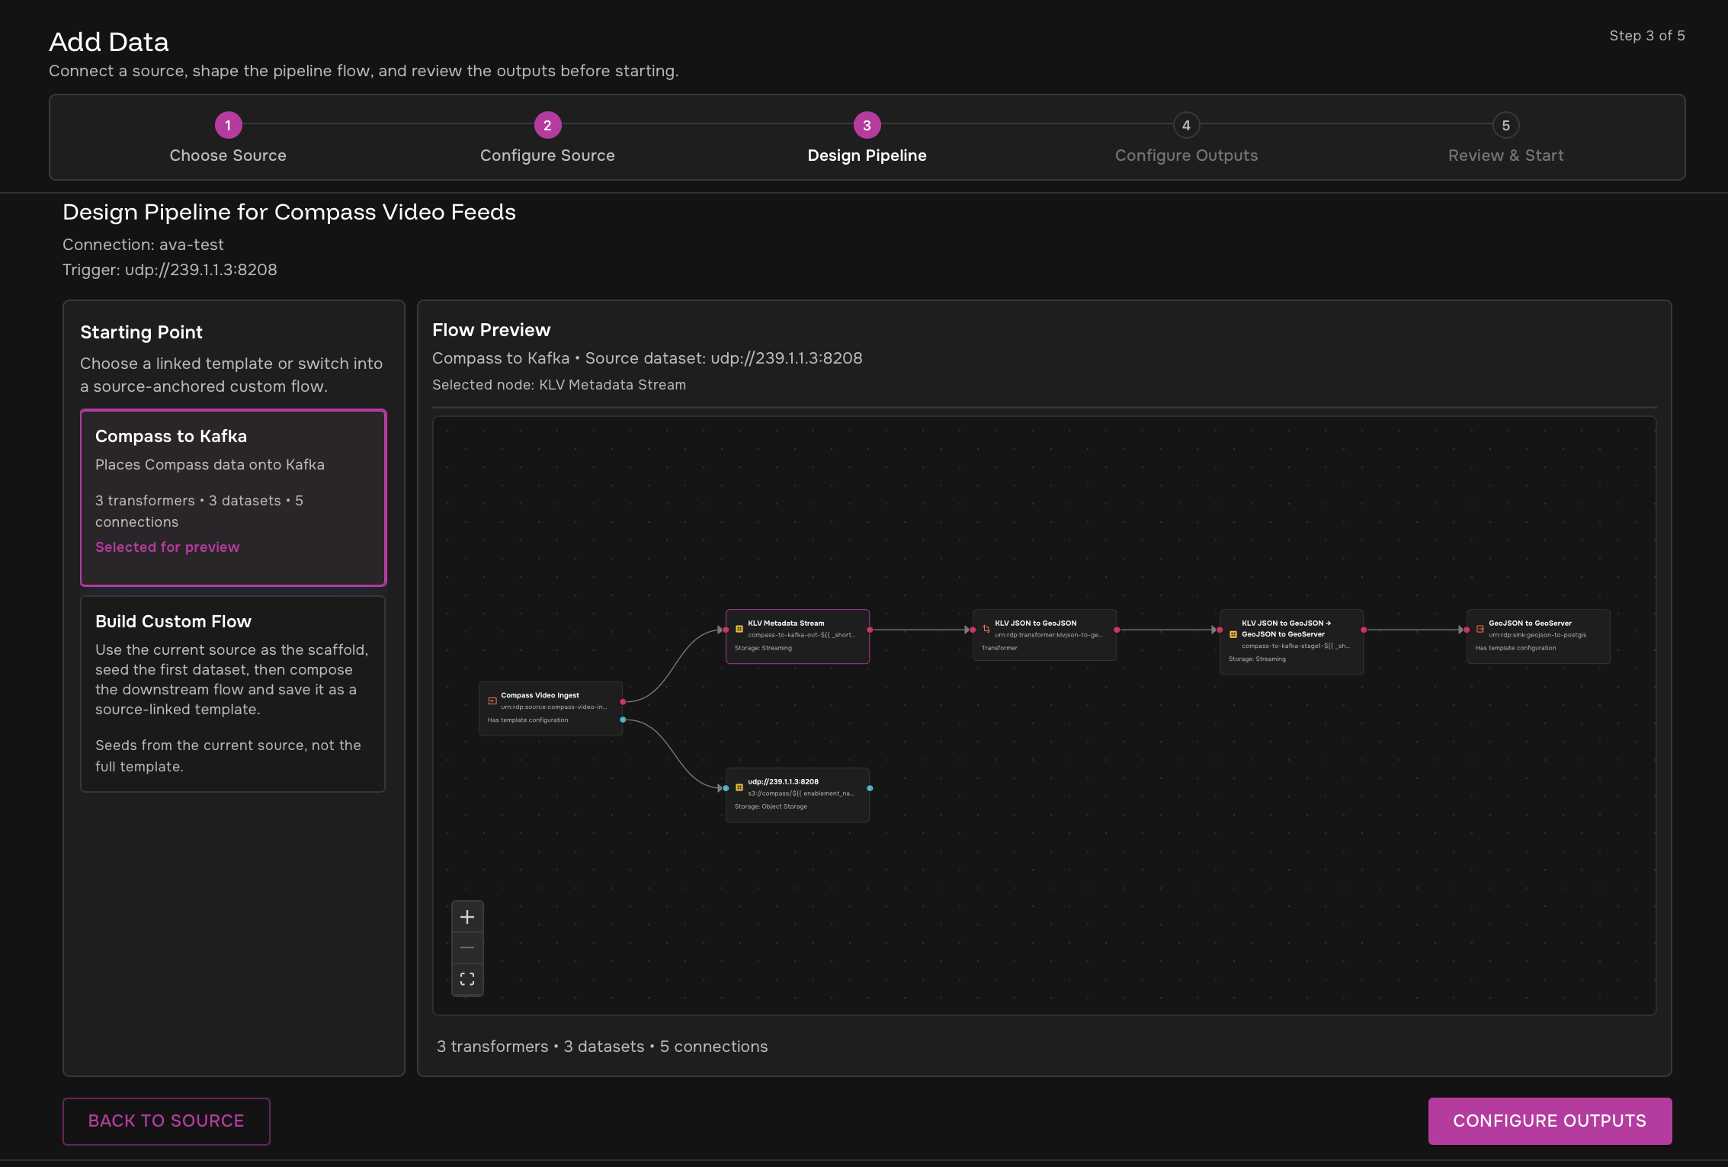Viewport: 1728px width, 1167px height.
Task: Select the KLV Metadata Stream node
Action: [797, 636]
